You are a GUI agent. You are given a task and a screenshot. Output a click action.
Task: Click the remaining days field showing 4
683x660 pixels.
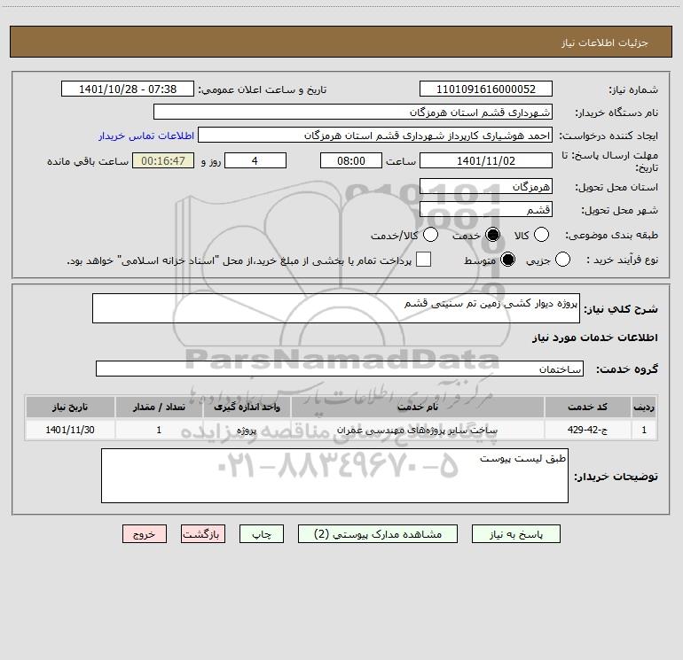coord(255,160)
